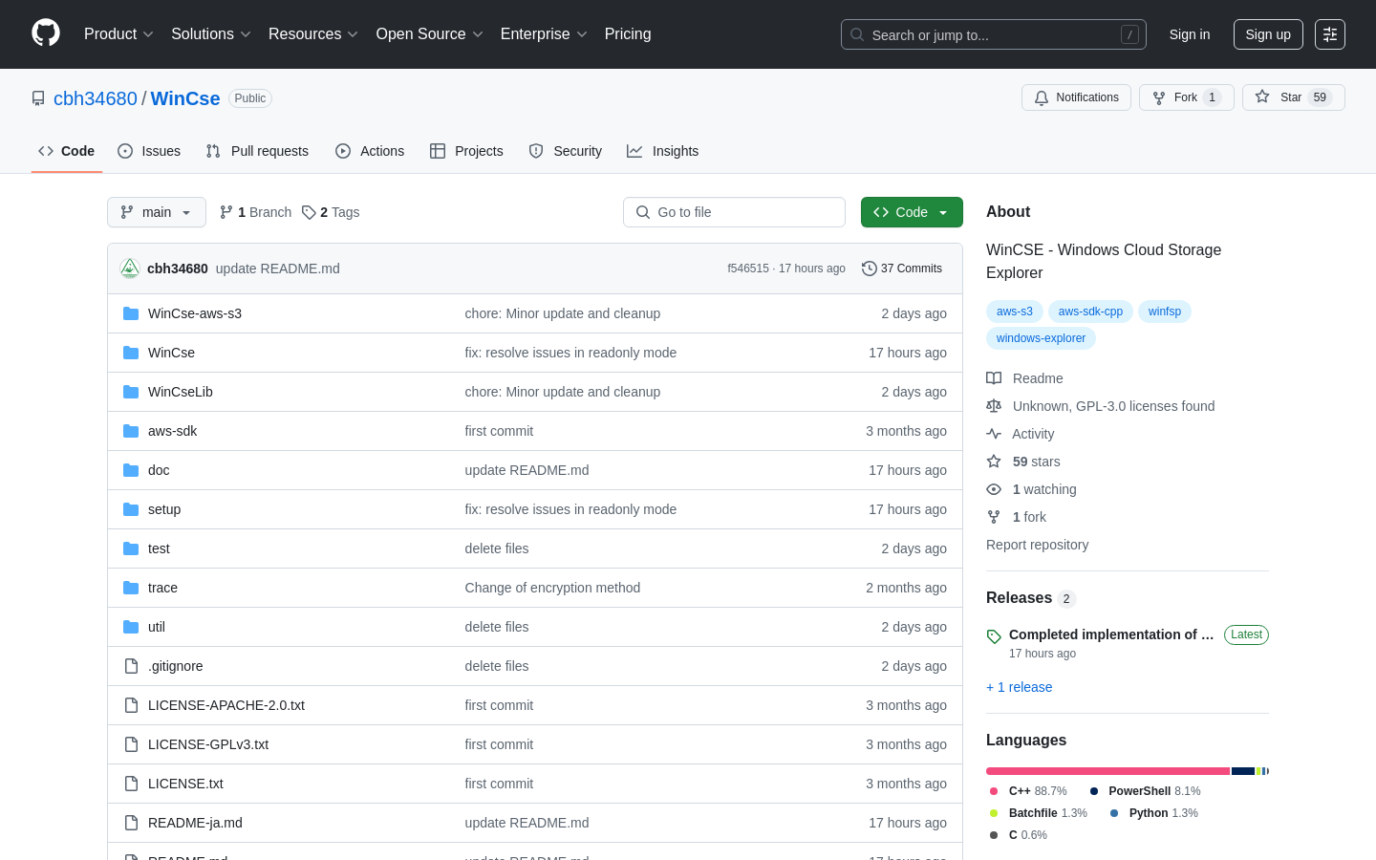The image size is (1376, 860).
Task: Open the main branch dropdown
Action: point(157,212)
